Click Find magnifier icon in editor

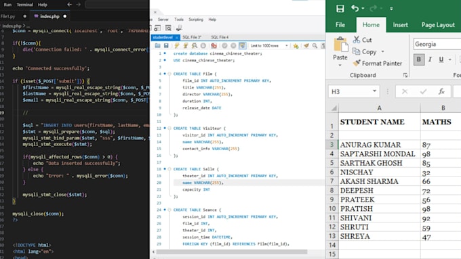(x=315, y=46)
